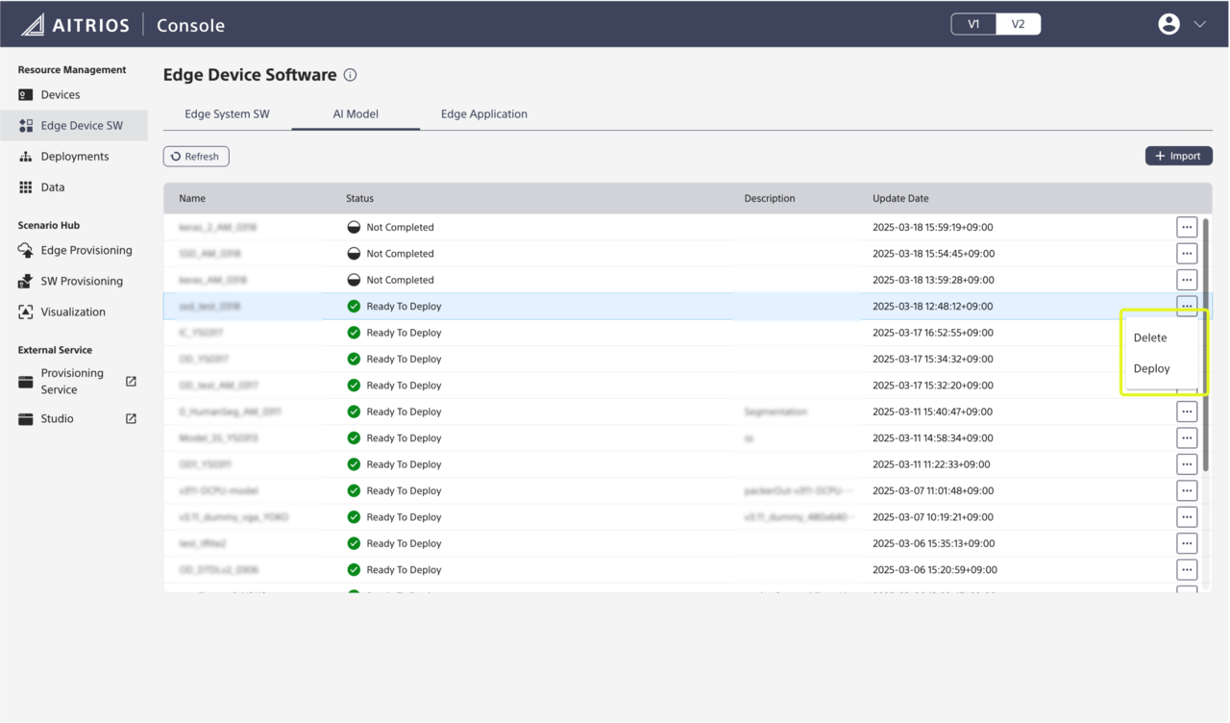The image size is (1230, 723).
Task: Open more options for the 13:59:28 row
Action: click(1187, 280)
